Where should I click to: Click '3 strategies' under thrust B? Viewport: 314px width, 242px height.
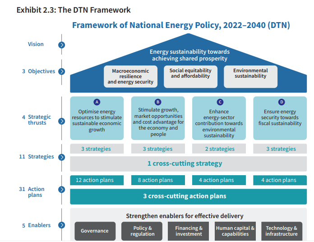pyautogui.click(x=157, y=149)
